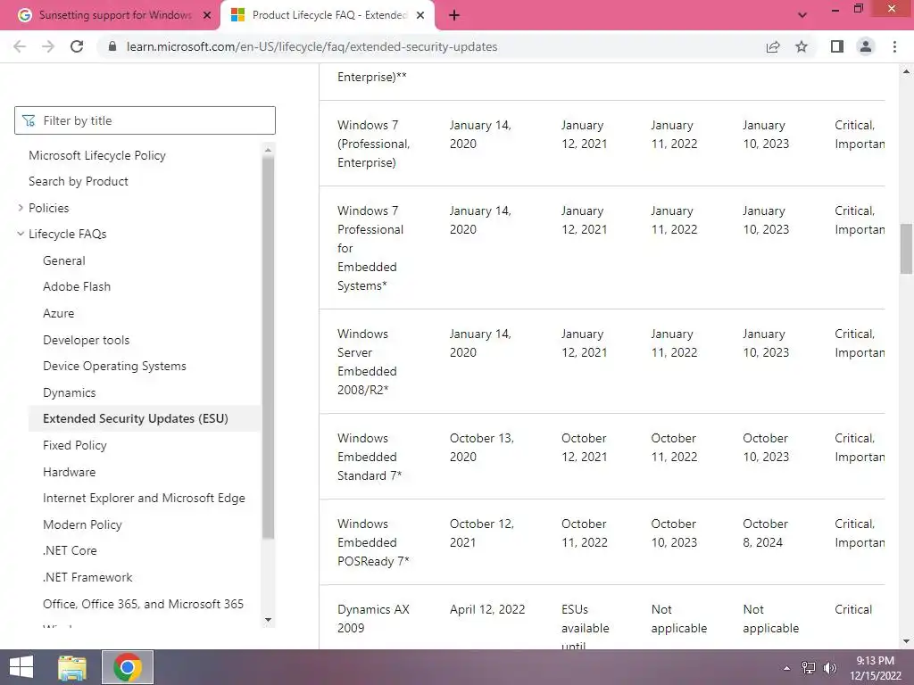This screenshot has height=685, width=914.
Task: Click the page scrollbar up arrow
Action: pyautogui.click(x=907, y=71)
